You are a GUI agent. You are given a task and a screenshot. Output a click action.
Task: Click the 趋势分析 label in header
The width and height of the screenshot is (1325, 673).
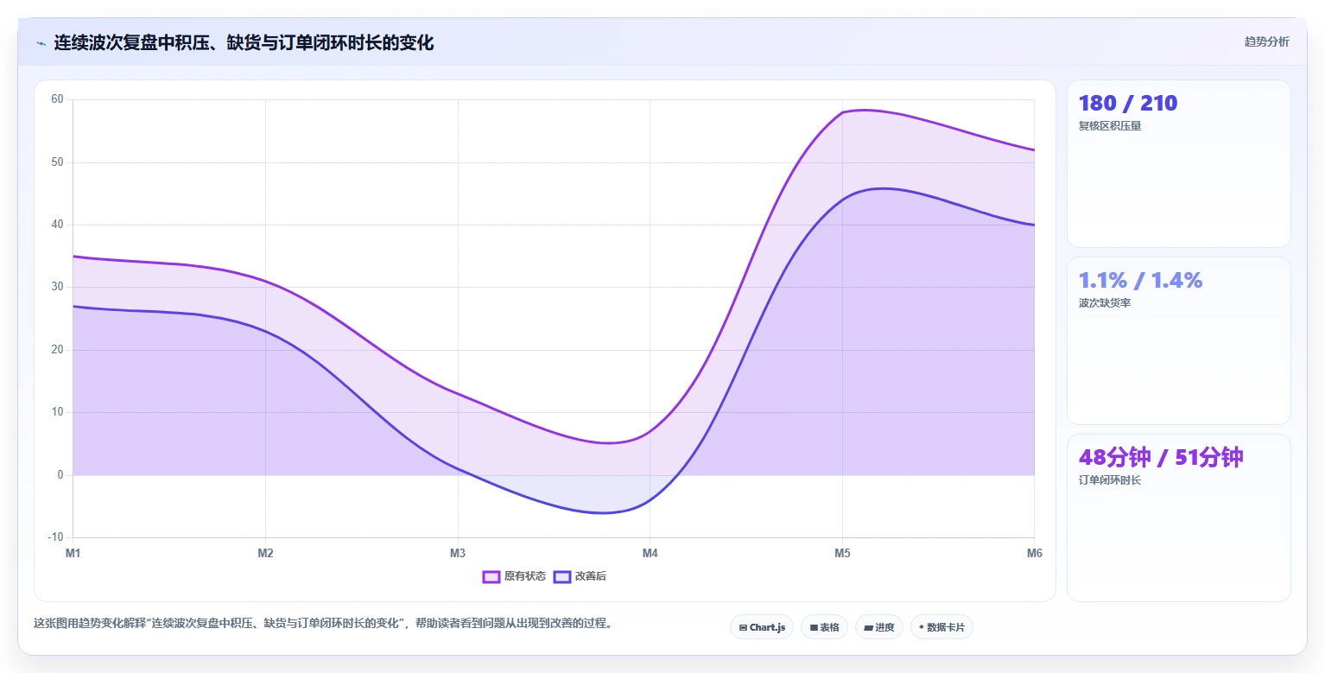1266,41
